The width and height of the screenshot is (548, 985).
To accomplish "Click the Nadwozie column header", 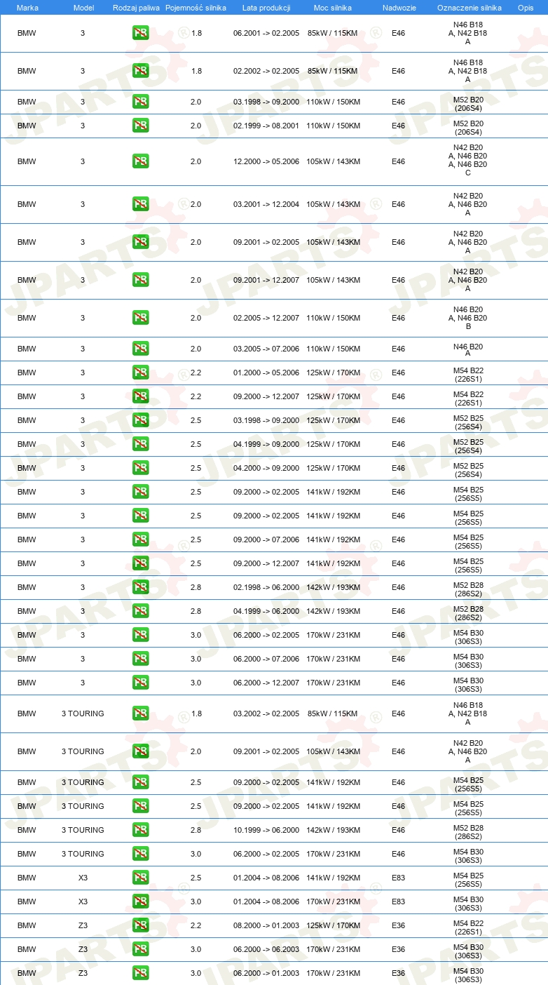I will 399,7.
